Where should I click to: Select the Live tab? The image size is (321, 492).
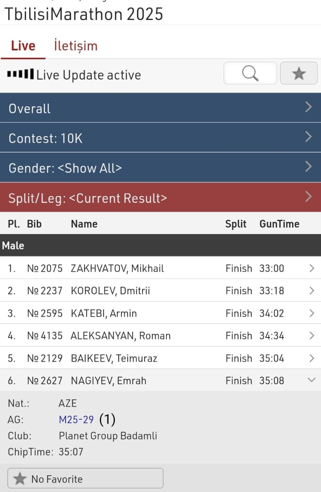pos(23,46)
